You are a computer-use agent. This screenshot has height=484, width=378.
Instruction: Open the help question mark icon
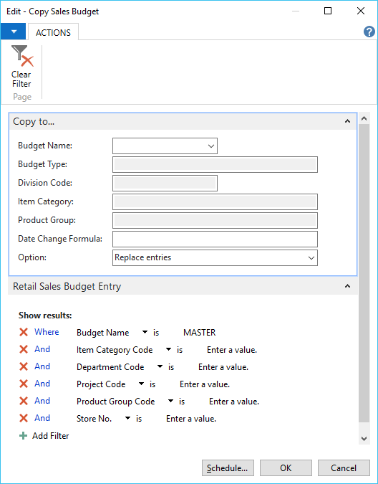[x=369, y=32]
